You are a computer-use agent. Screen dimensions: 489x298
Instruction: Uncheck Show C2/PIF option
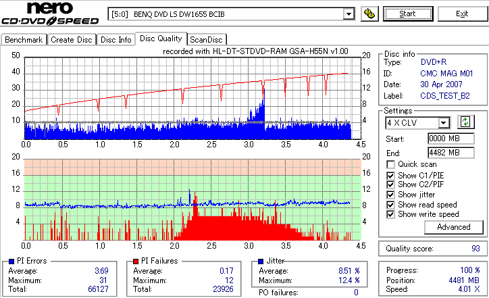coord(390,184)
